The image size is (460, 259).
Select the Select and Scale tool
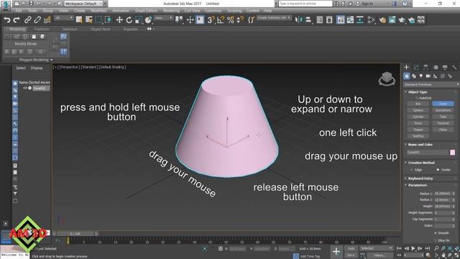tap(139, 19)
